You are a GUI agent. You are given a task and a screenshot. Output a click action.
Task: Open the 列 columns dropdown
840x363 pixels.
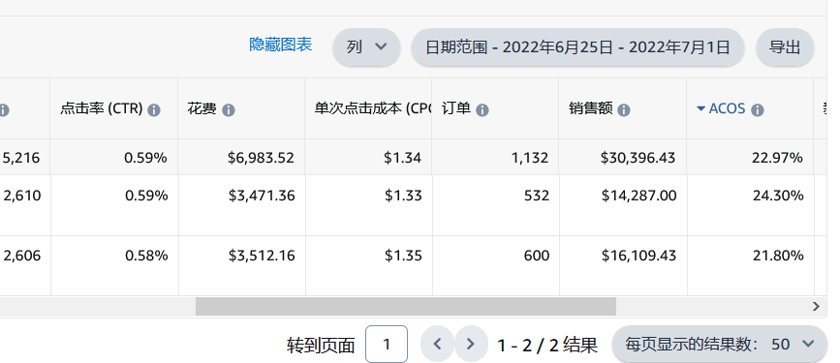tap(366, 47)
